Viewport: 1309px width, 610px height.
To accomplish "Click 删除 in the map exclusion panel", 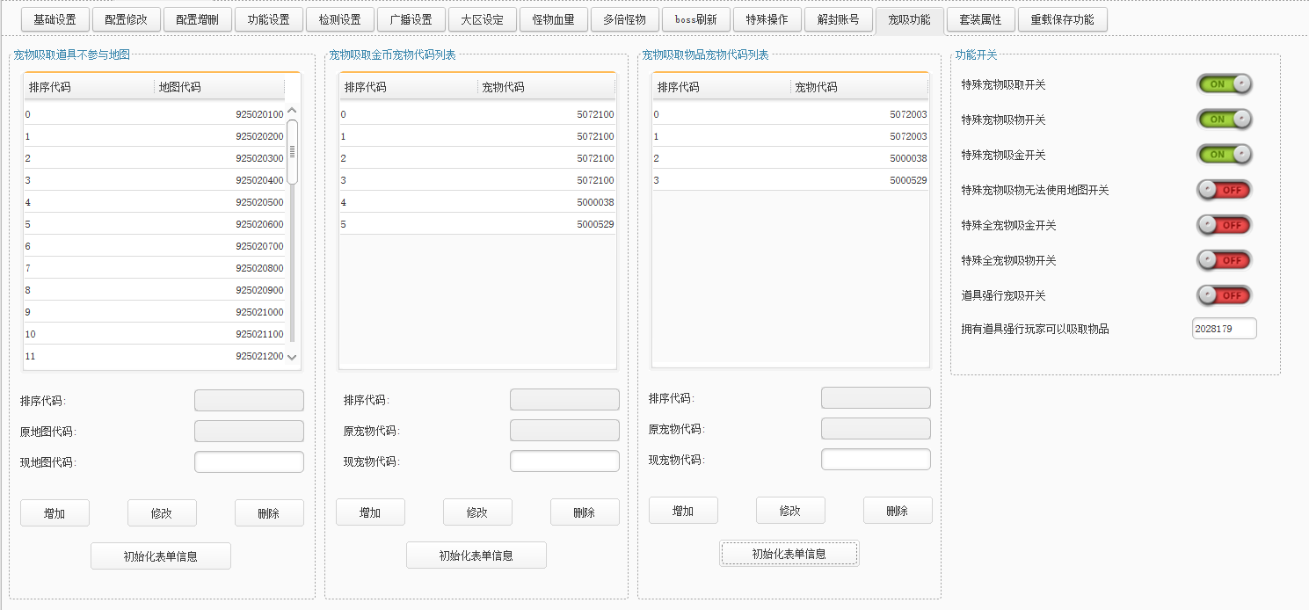I will point(269,513).
